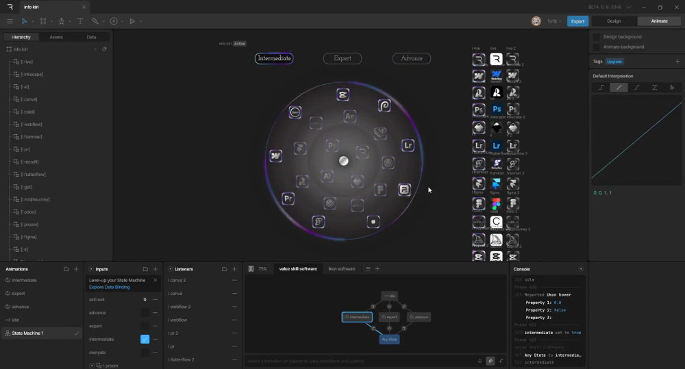Click the recenter graph crosshair icon
The height and width of the screenshot is (369, 685).
480,361
